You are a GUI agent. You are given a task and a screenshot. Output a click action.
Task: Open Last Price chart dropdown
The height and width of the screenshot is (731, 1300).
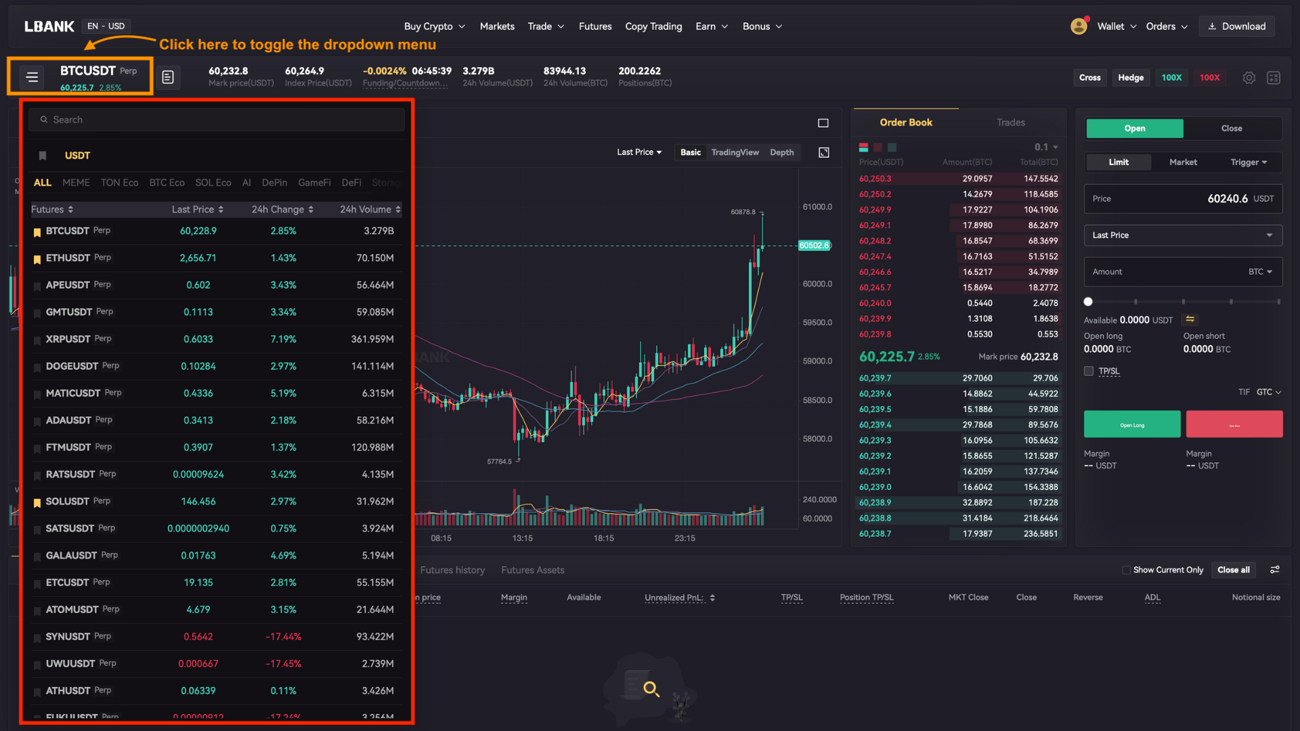click(639, 152)
